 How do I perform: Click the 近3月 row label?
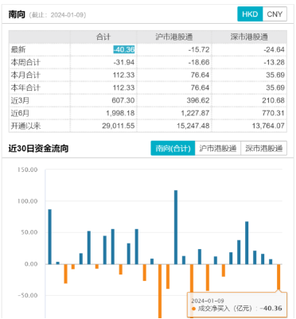20,100
